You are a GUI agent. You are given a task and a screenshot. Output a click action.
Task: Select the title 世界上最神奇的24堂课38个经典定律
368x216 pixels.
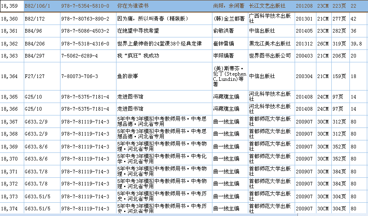(164, 43)
